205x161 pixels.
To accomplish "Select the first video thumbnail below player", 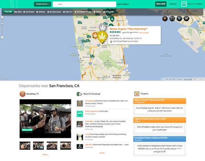I will [25, 145].
